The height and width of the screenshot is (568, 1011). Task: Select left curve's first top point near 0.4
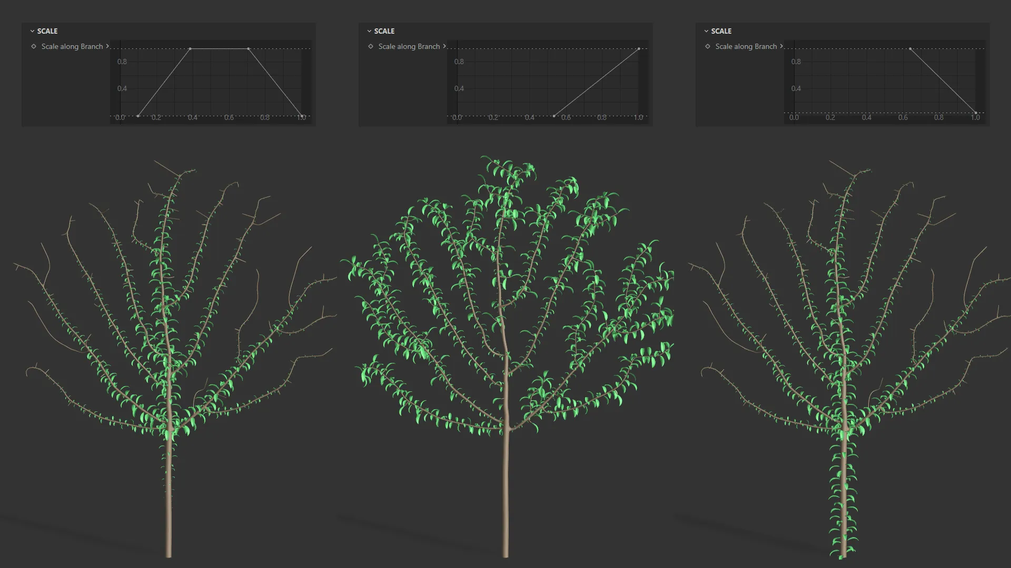point(190,49)
